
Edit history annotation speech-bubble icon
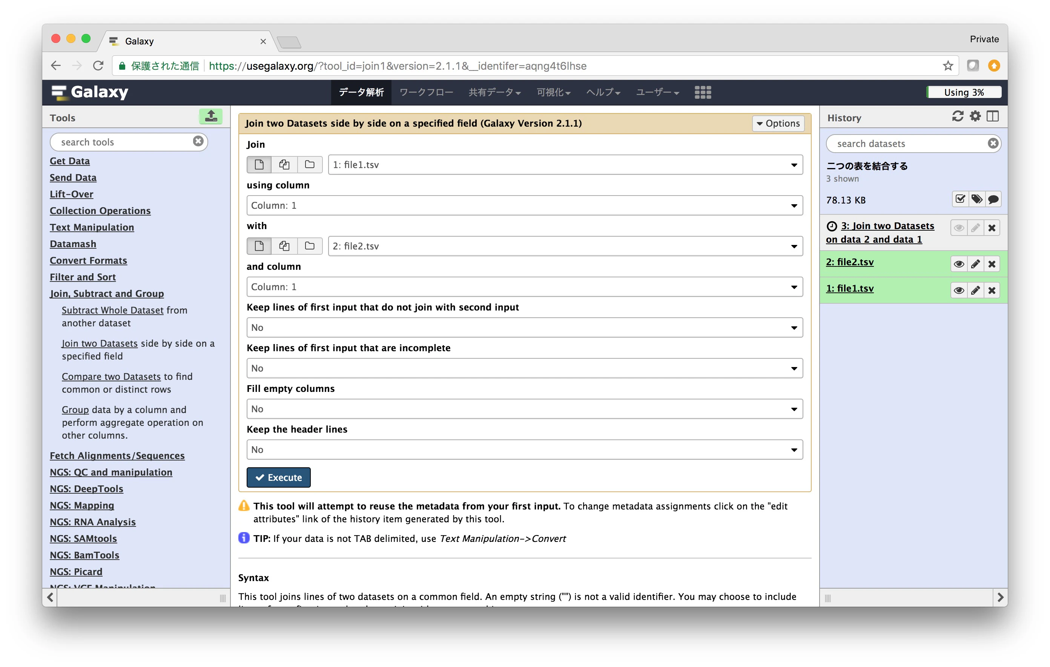(x=993, y=199)
